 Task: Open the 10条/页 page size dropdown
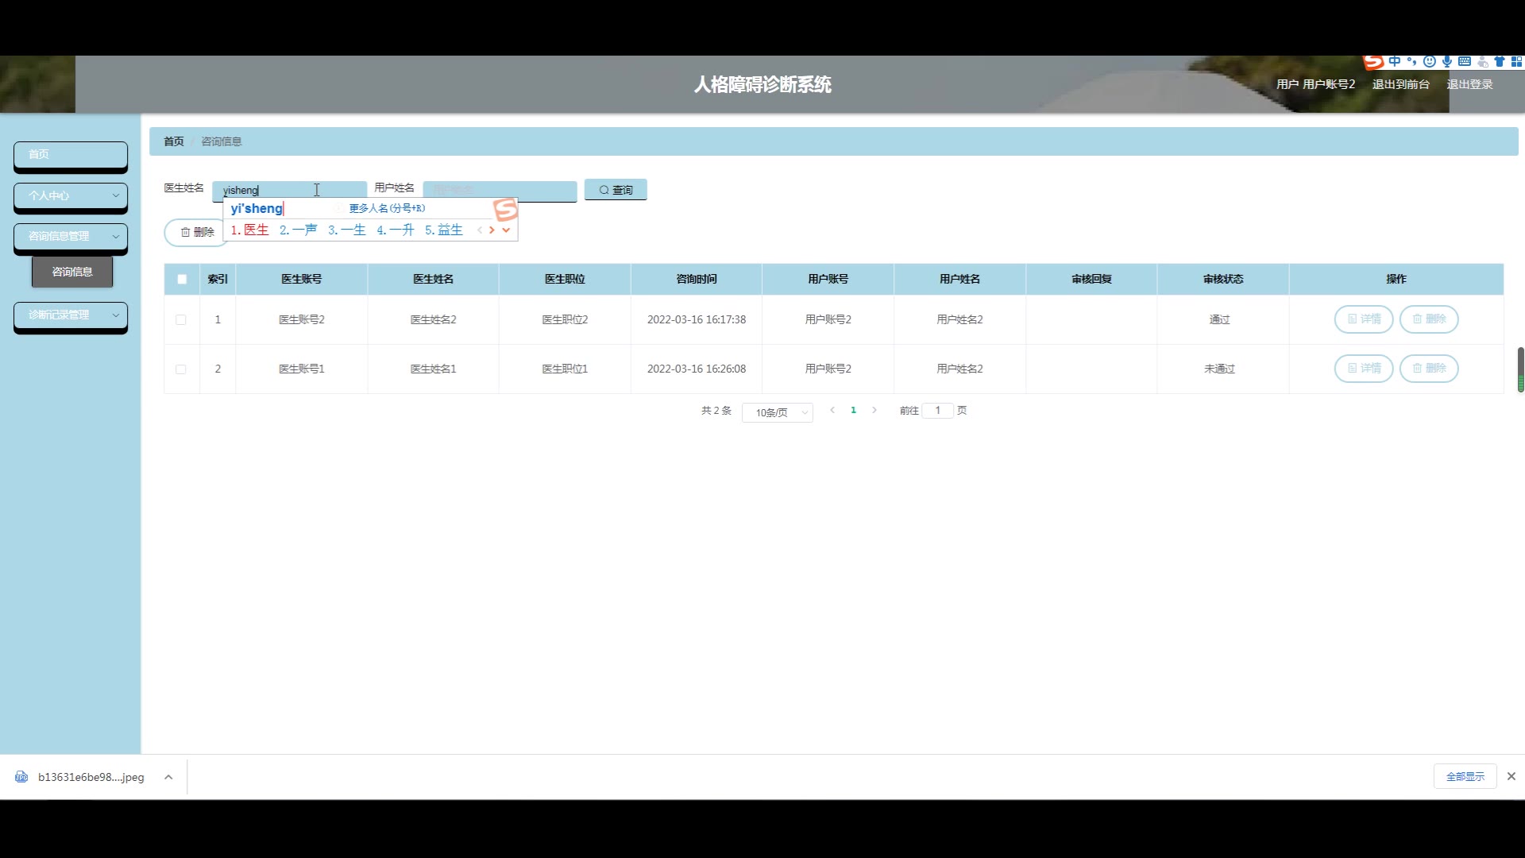click(777, 412)
